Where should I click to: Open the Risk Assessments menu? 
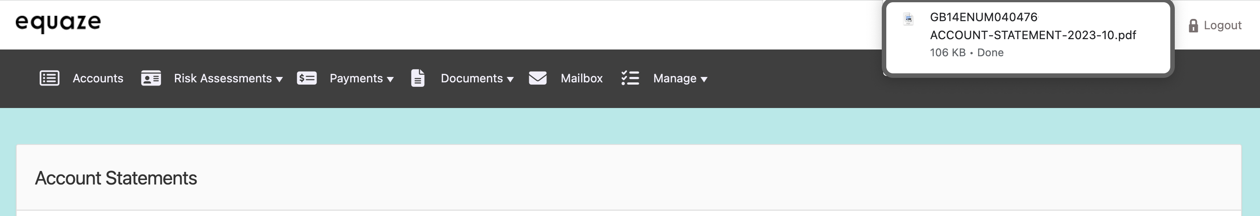(223, 78)
